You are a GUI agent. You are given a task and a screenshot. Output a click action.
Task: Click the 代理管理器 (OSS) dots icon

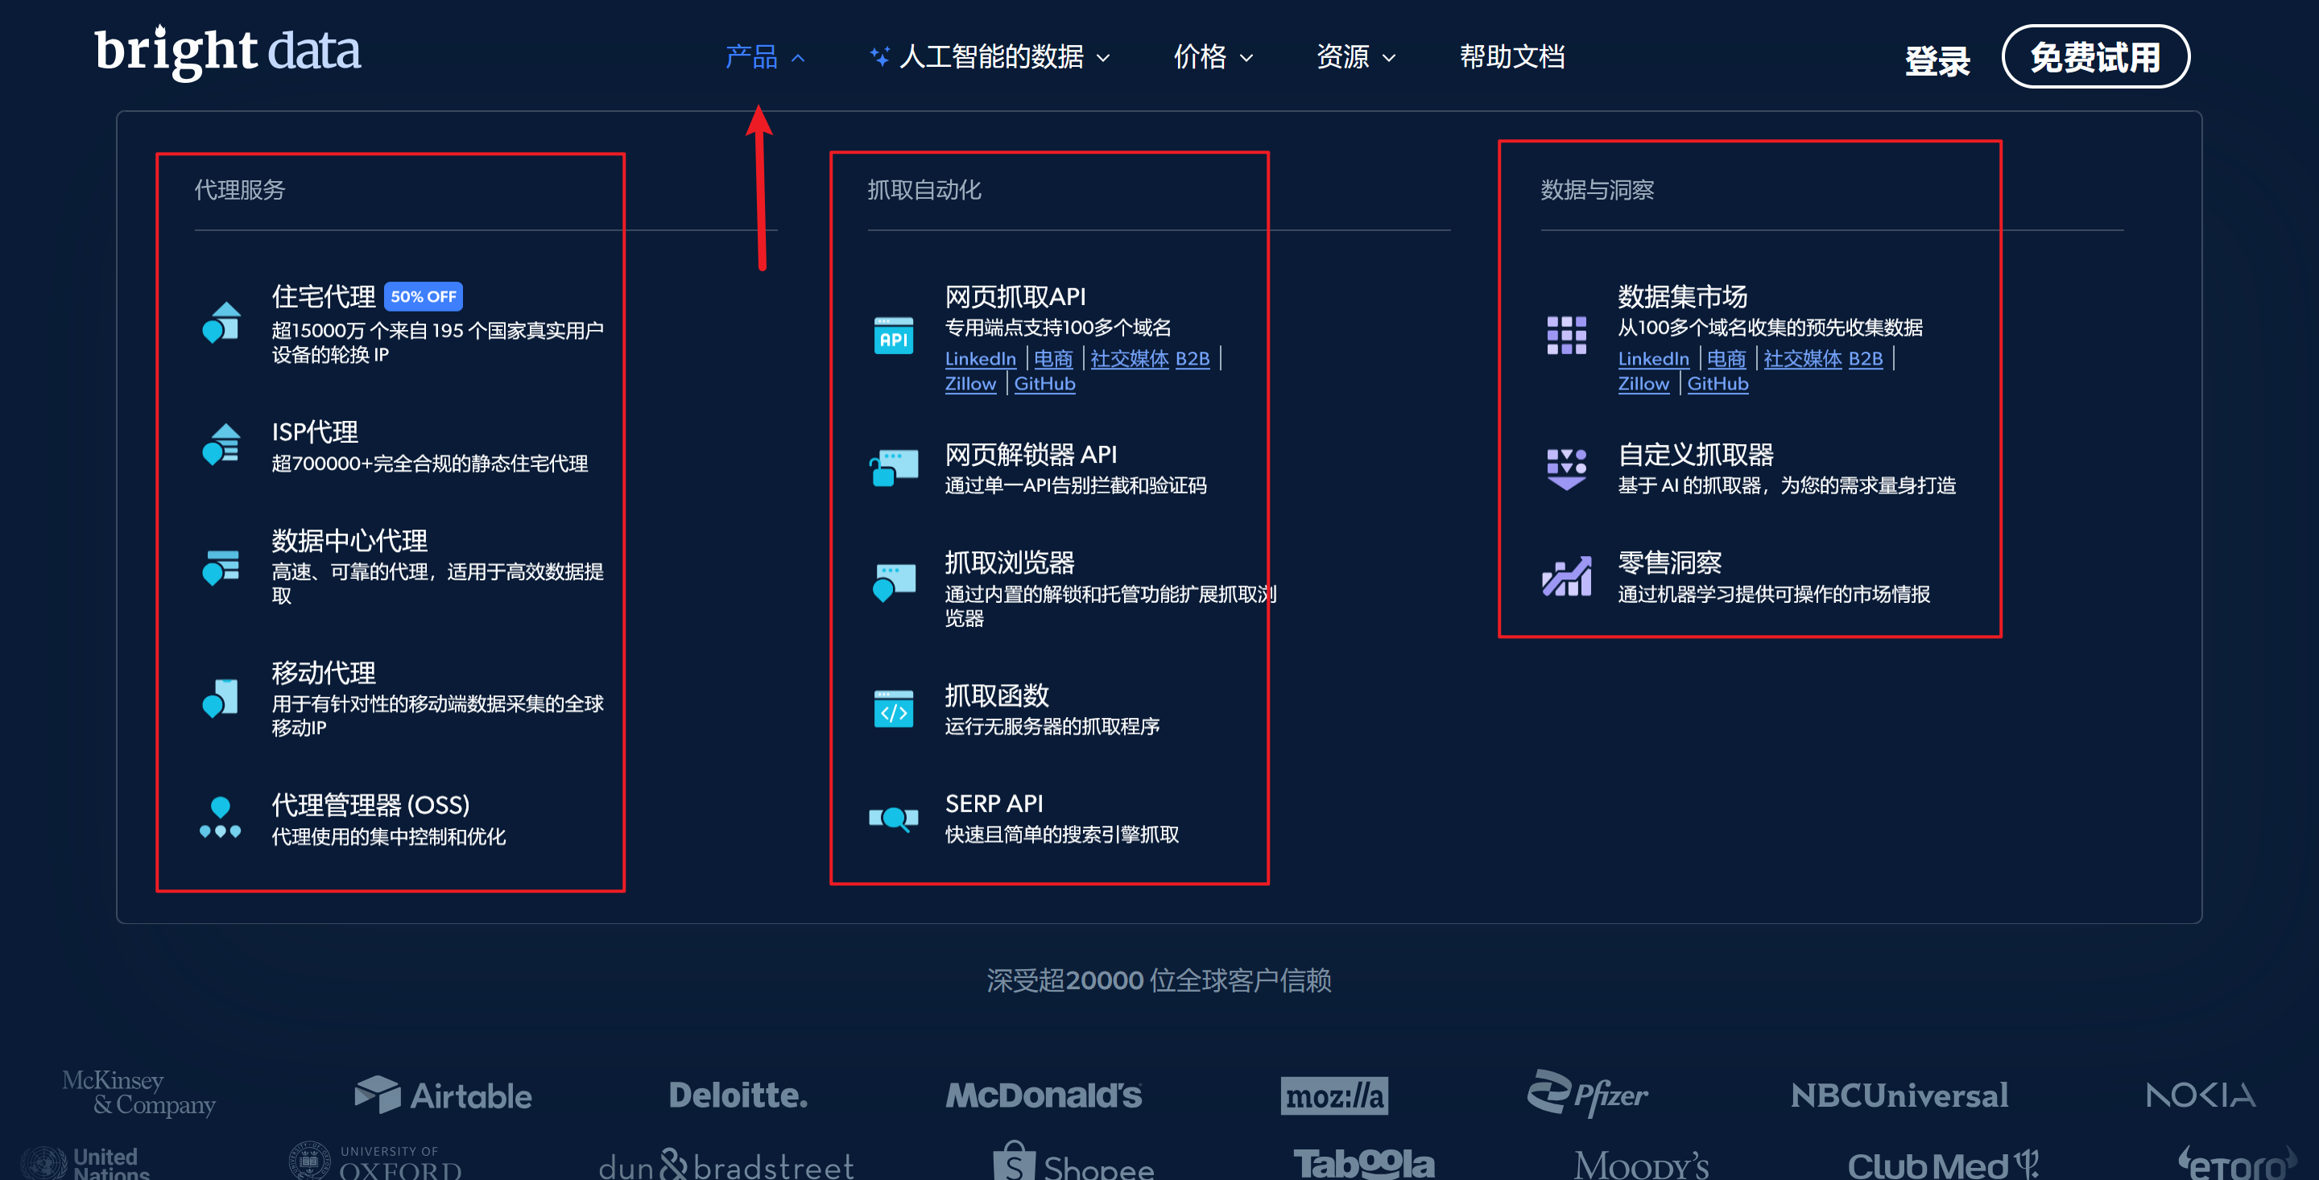click(x=221, y=817)
